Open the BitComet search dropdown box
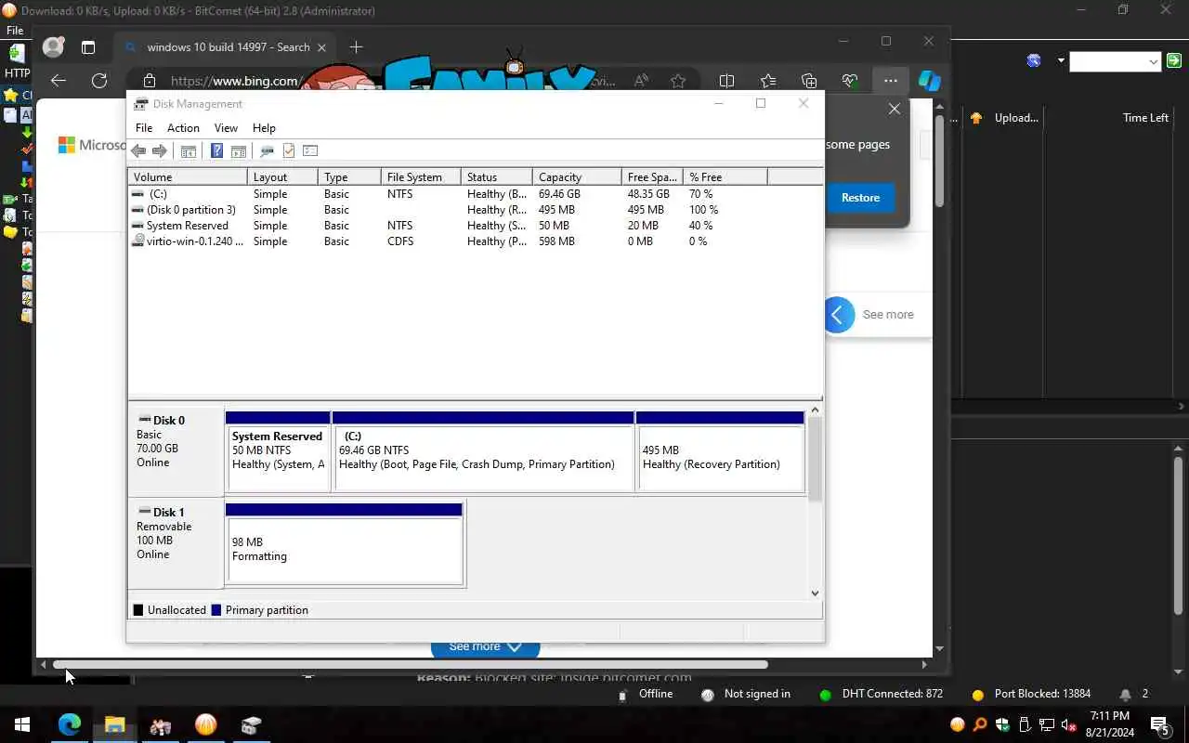 [1116, 61]
